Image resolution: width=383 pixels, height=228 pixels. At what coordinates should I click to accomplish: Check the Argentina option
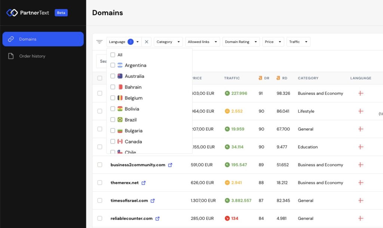pos(113,65)
